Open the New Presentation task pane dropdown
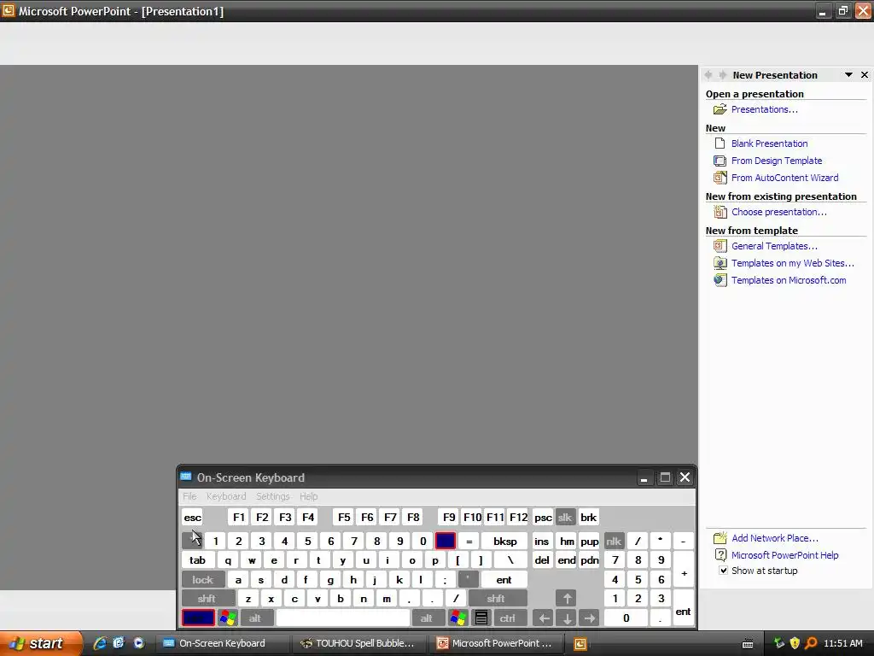 pos(848,75)
